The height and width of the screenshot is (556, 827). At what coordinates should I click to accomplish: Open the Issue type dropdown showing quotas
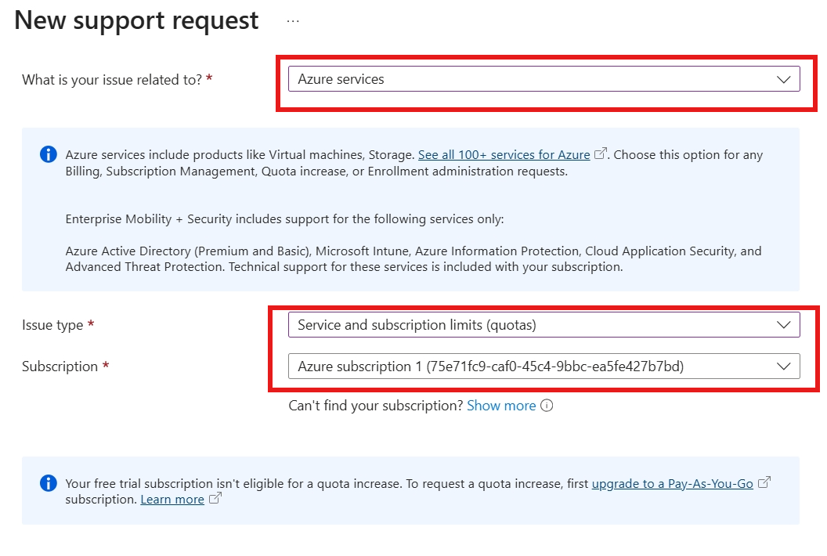[544, 325]
